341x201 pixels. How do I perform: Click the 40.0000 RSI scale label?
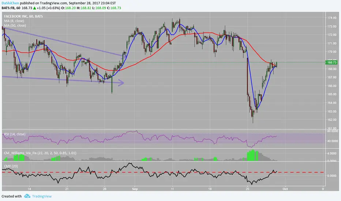(x=333, y=141)
